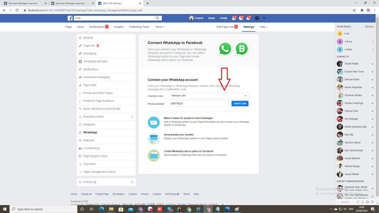379x213 pixels.
Task: Open the notifications bell icon
Action: point(248,18)
